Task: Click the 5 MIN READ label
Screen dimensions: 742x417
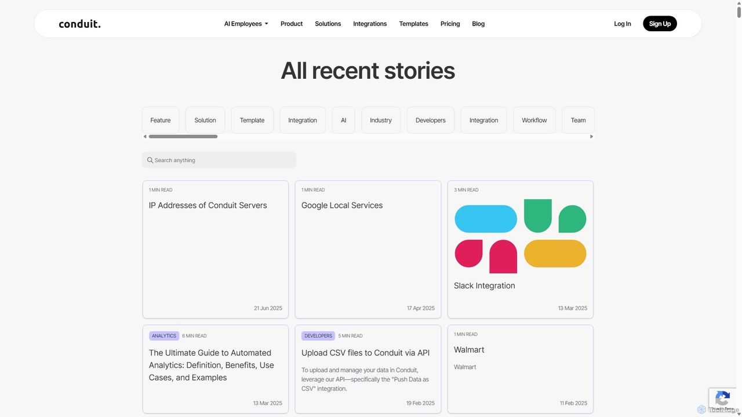Action: point(350,336)
